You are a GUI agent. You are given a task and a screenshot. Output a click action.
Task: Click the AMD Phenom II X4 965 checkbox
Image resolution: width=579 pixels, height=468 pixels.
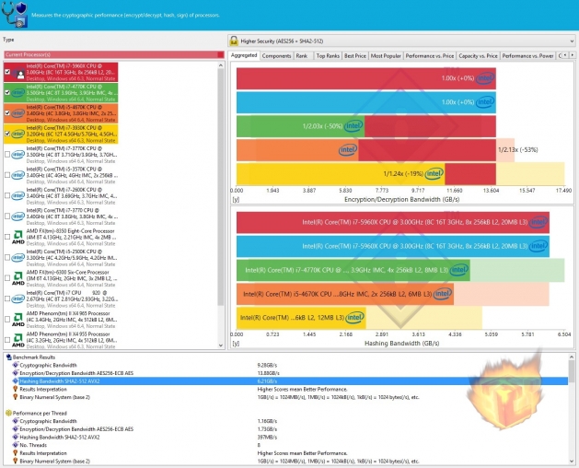(x=7, y=320)
